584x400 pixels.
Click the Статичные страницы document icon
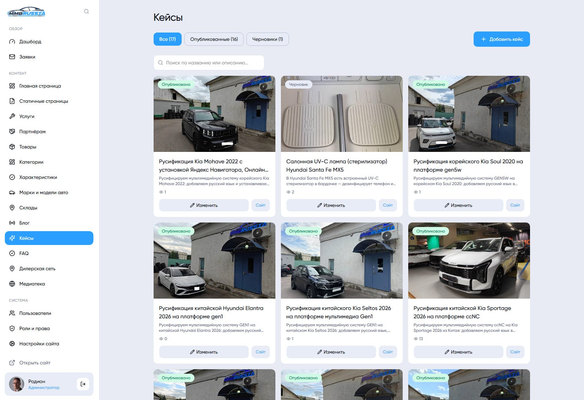[12, 101]
